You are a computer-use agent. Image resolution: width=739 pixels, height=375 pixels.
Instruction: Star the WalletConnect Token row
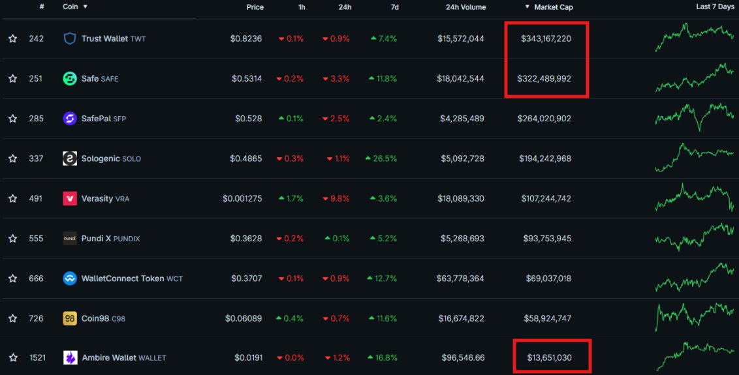12,278
